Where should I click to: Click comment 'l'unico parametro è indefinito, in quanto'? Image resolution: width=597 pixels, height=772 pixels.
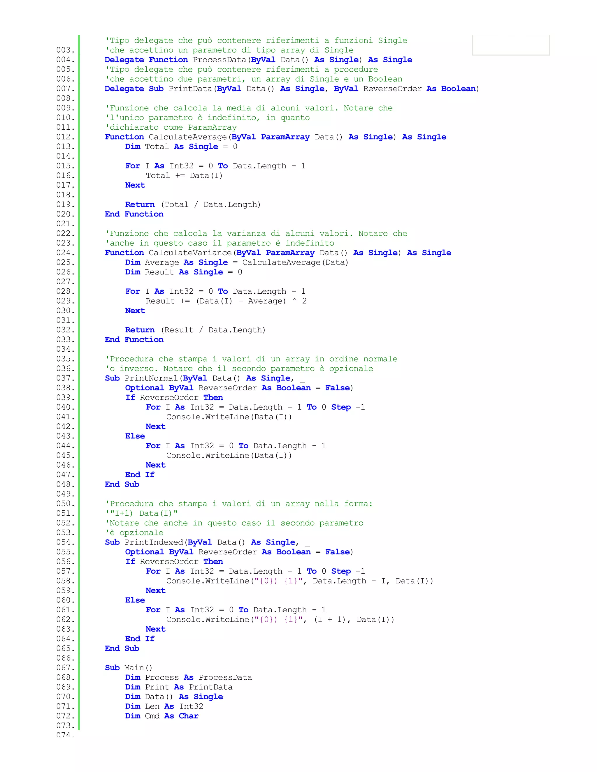tap(207, 118)
